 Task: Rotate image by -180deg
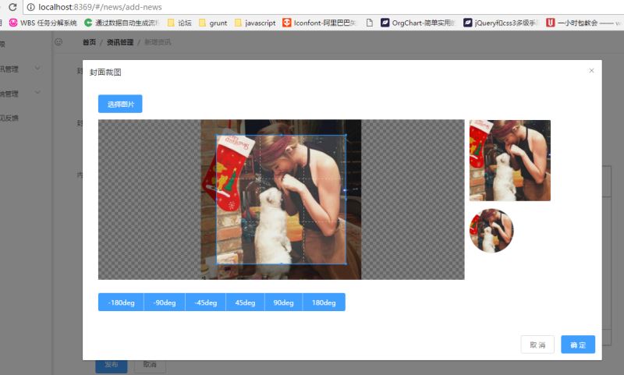(121, 302)
